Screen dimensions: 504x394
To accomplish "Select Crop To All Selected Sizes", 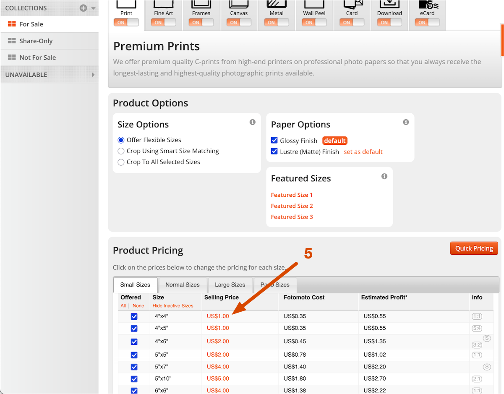I will point(121,162).
